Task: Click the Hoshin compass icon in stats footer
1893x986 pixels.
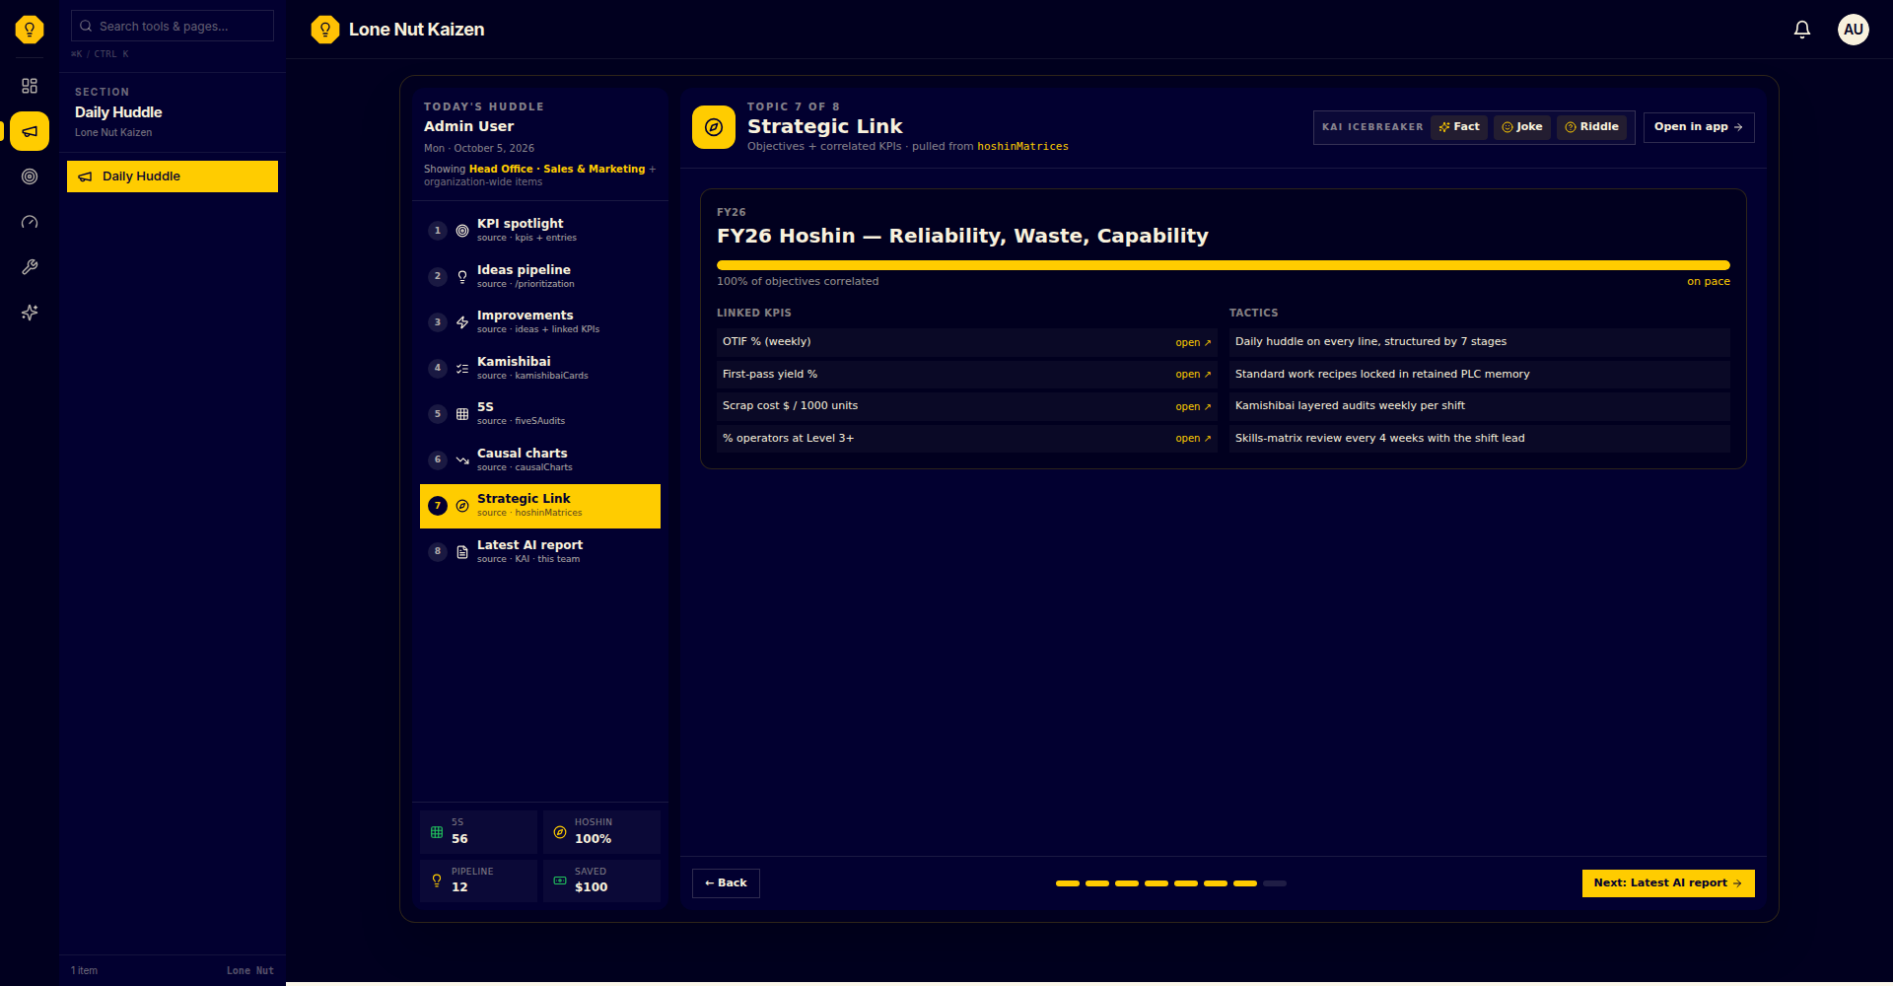Action: click(560, 832)
